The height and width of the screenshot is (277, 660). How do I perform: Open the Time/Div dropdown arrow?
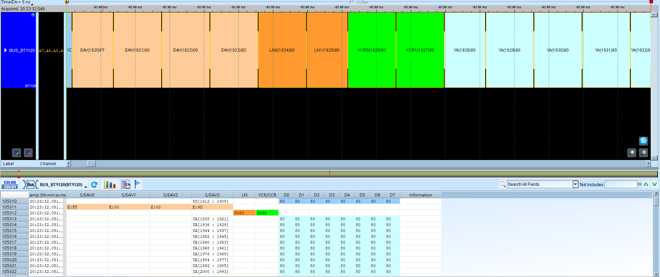coord(32,4)
